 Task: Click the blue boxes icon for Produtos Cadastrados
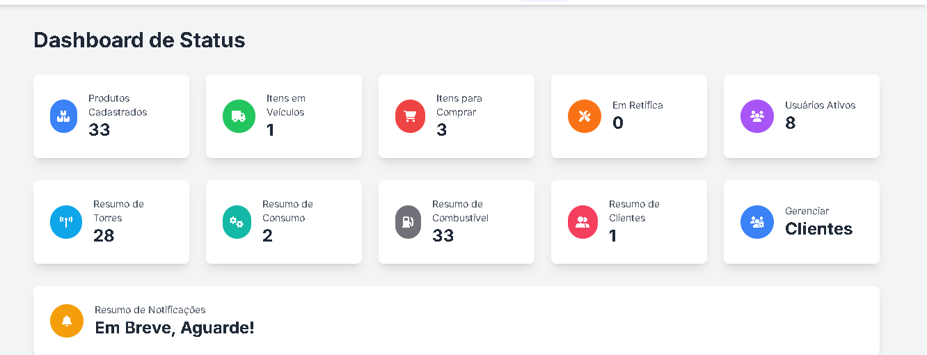tap(64, 116)
